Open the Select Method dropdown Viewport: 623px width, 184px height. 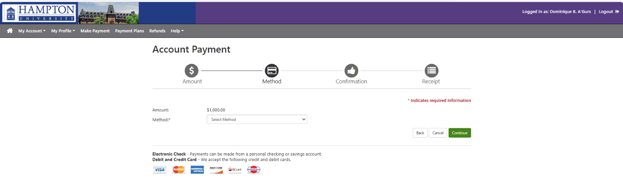pyautogui.click(x=257, y=120)
